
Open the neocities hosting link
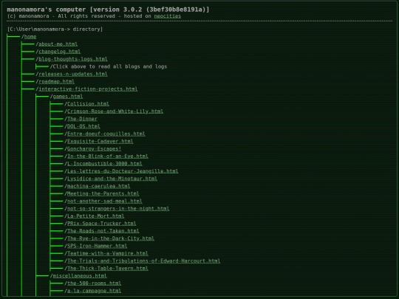point(168,16)
